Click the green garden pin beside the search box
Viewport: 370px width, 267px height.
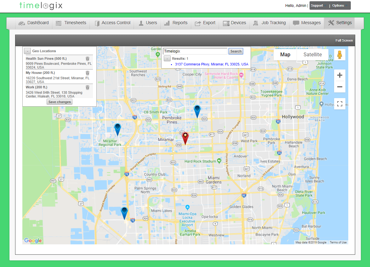(x=158, y=54)
